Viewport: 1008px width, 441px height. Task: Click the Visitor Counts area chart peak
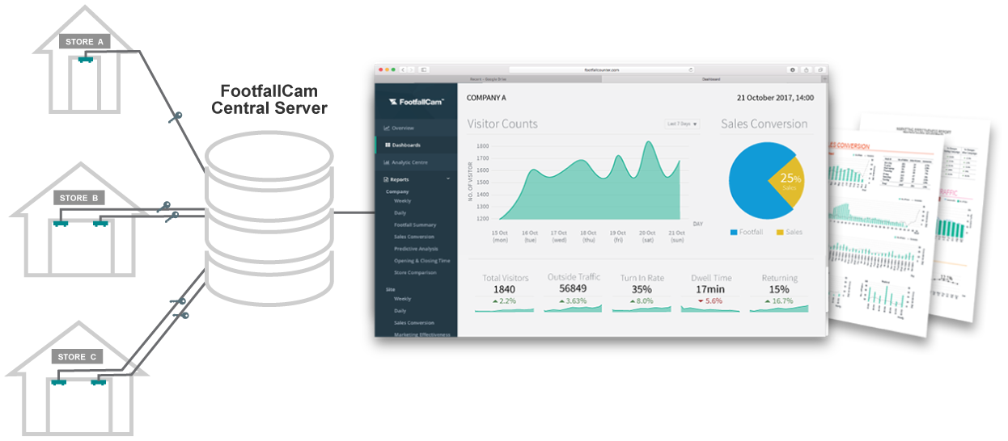649,144
